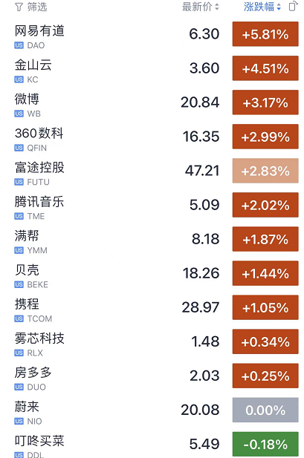Select the 360数科 QFIN row
Image resolution: width=304 pixels, height=458 pixels.
click(152, 137)
